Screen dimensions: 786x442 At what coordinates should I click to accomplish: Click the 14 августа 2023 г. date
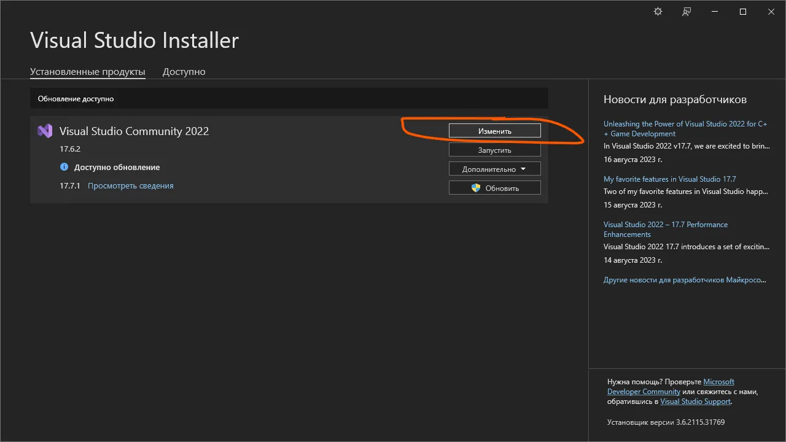click(x=632, y=260)
